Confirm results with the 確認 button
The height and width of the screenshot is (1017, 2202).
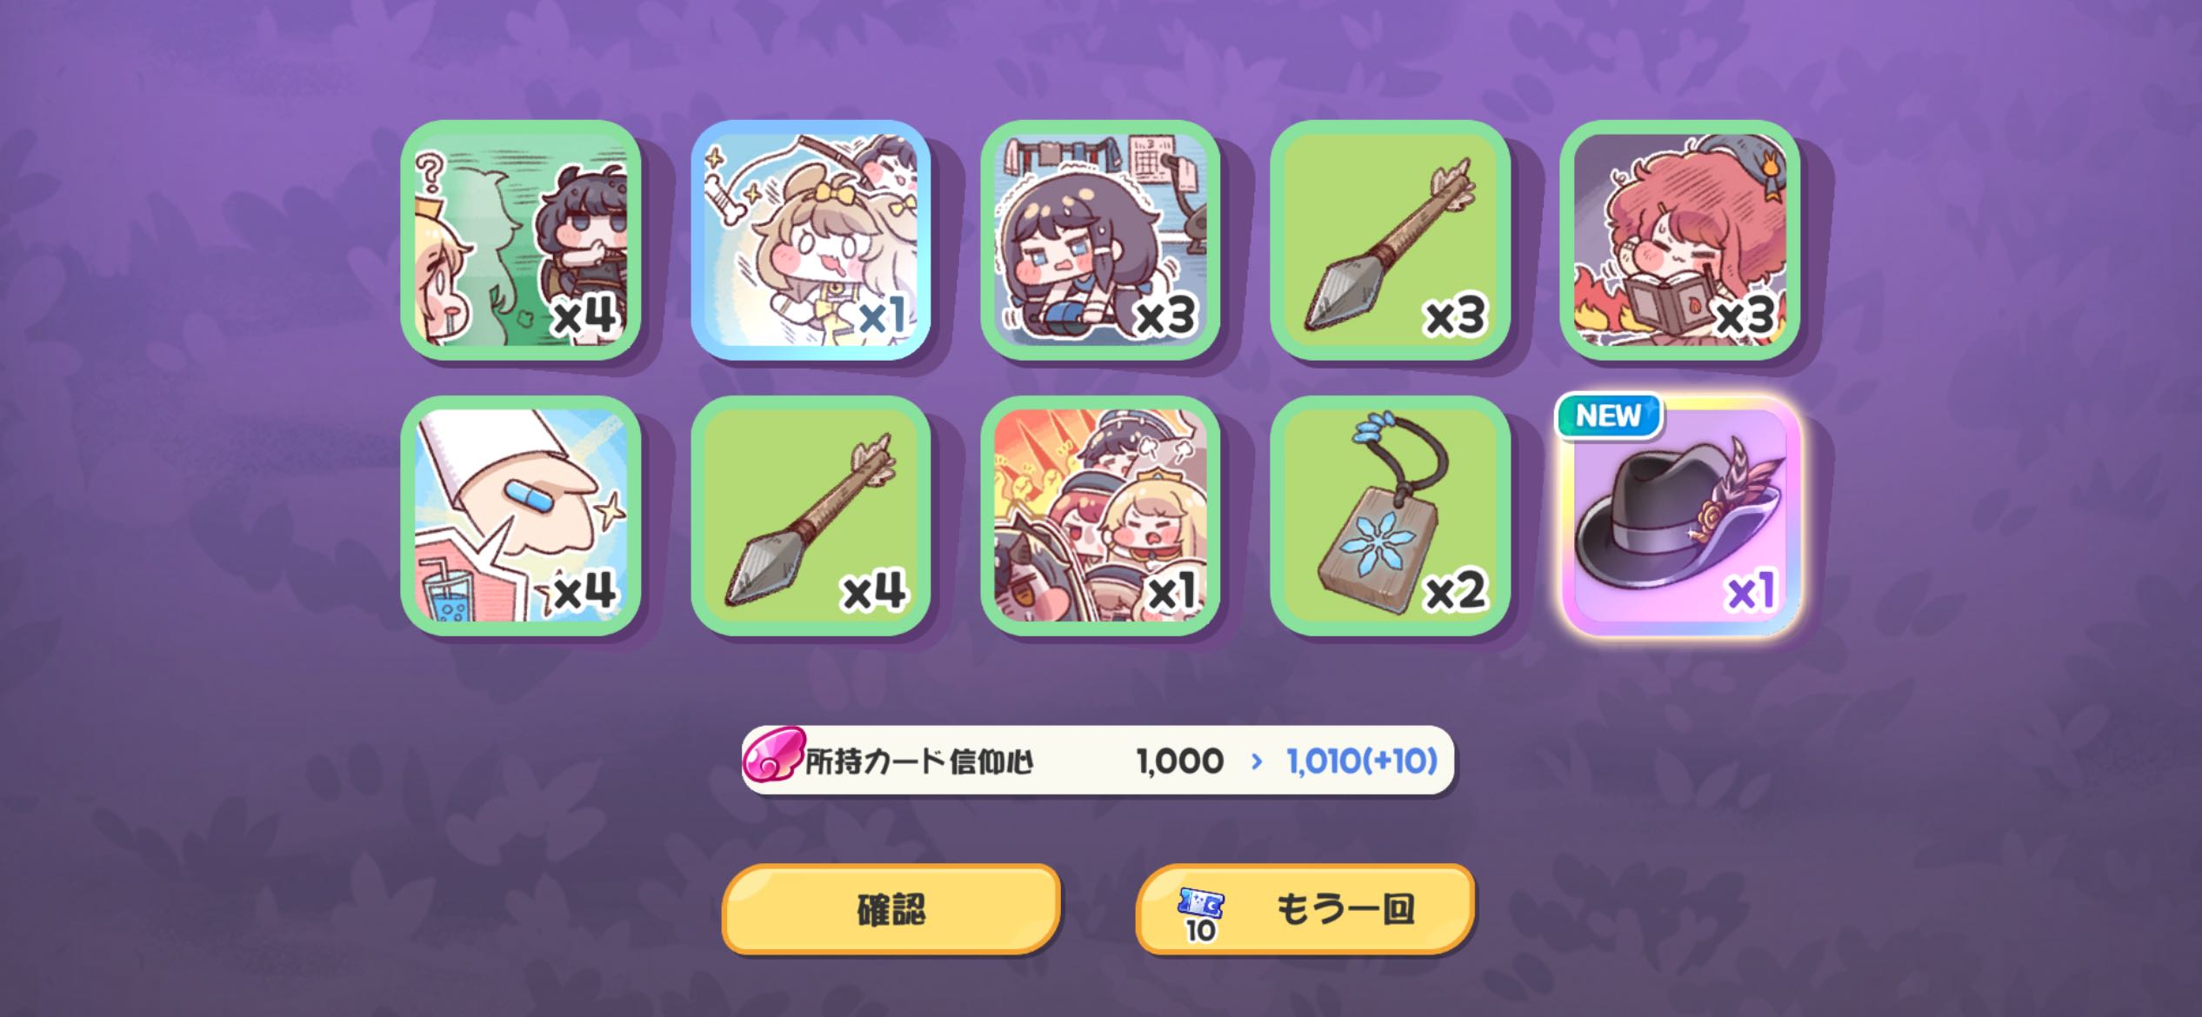(x=891, y=909)
